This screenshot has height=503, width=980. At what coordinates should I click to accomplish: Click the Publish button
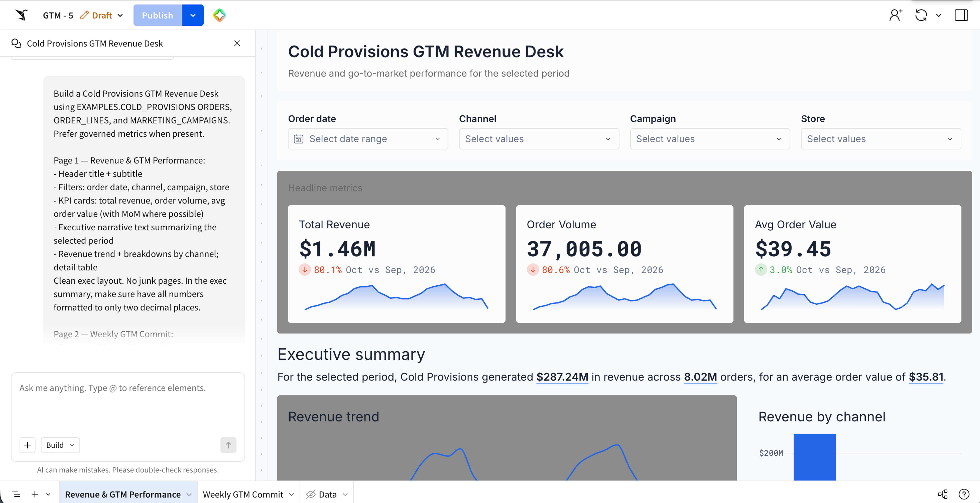(x=157, y=15)
